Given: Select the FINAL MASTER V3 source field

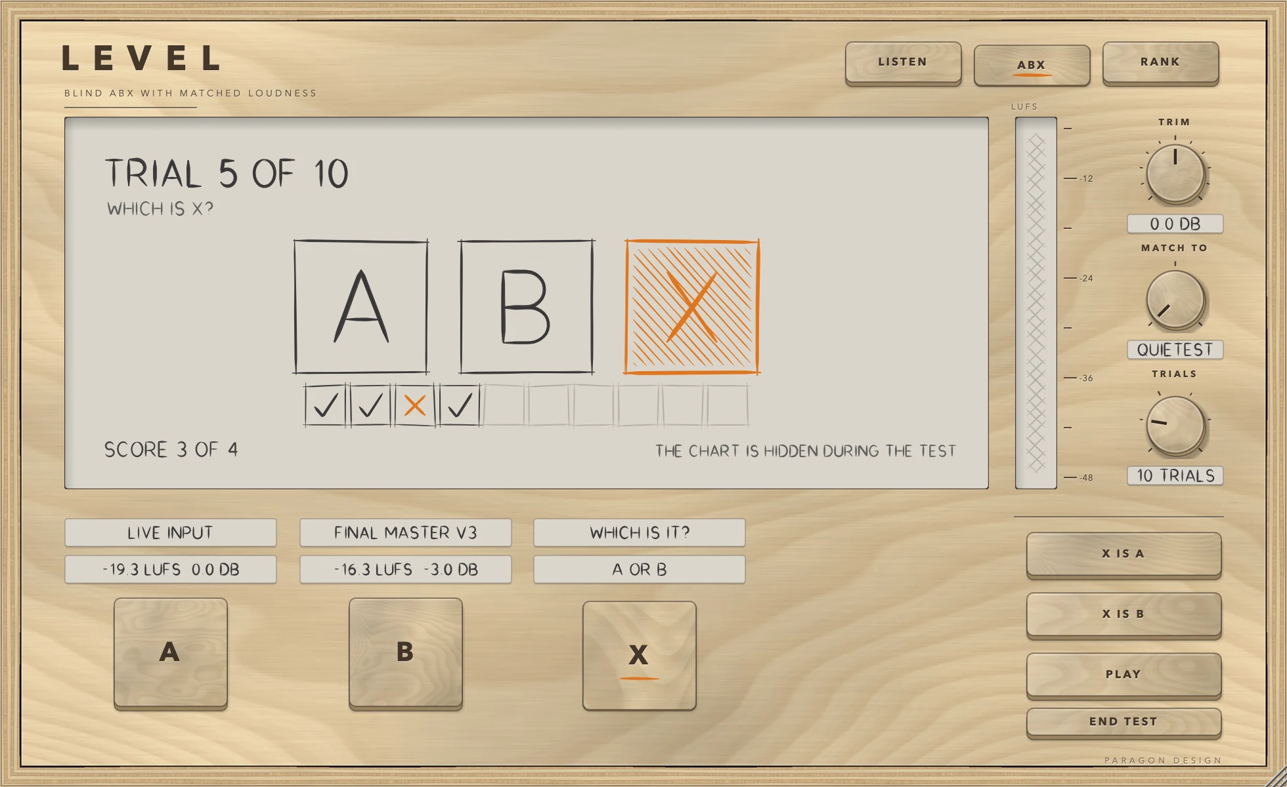Looking at the screenshot, I should pos(405,533).
